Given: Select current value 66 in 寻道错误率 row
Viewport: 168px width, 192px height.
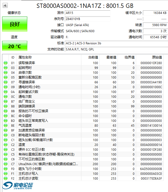Looking at the screenshot, I should (x=96, y=82).
